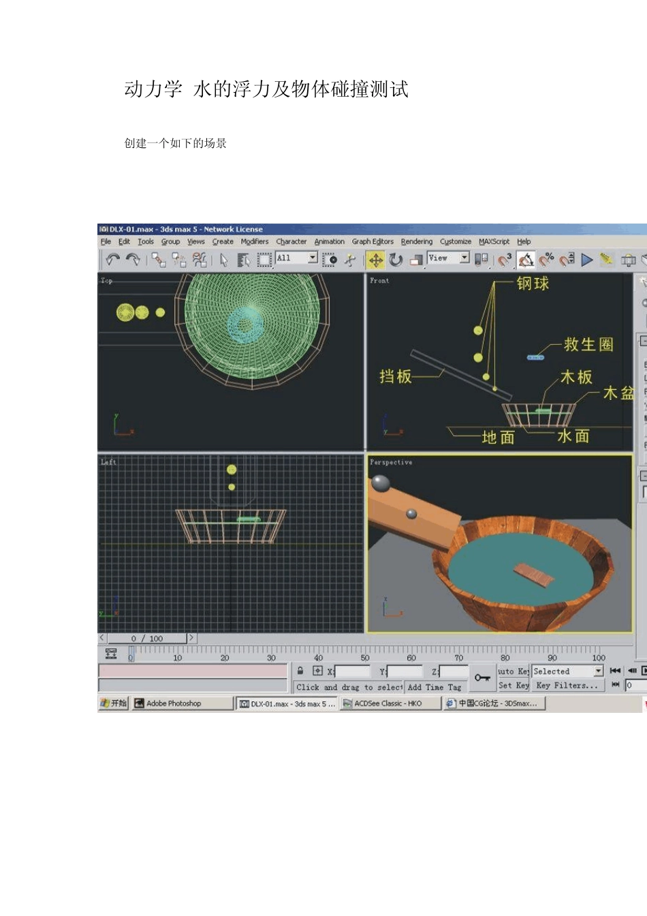This screenshot has width=647, height=916.
Task: Click the Select and Manipulate icon
Action: pos(350,260)
